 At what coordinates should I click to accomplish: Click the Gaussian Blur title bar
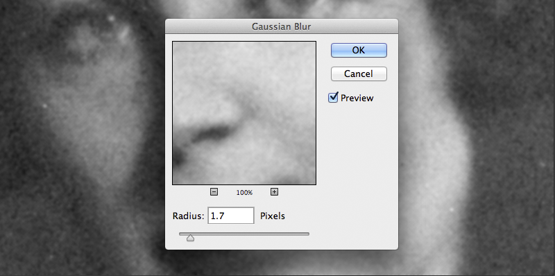282,26
